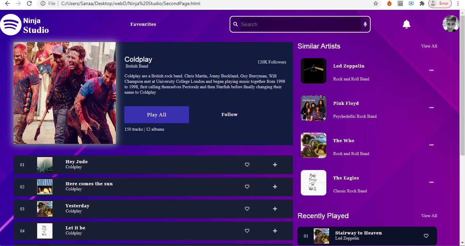Image resolution: width=465 pixels, height=246 pixels.
Task: Like the song 'Yesterday' with the heart
Action: click(247, 209)
